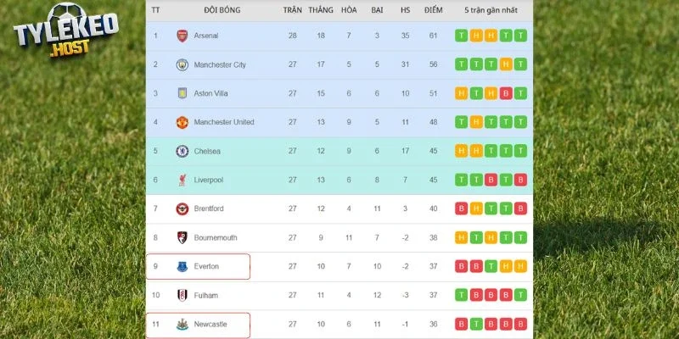Click the Arsenal club crest icon
This screenshot has height=339, width=679.
(182, 36)
